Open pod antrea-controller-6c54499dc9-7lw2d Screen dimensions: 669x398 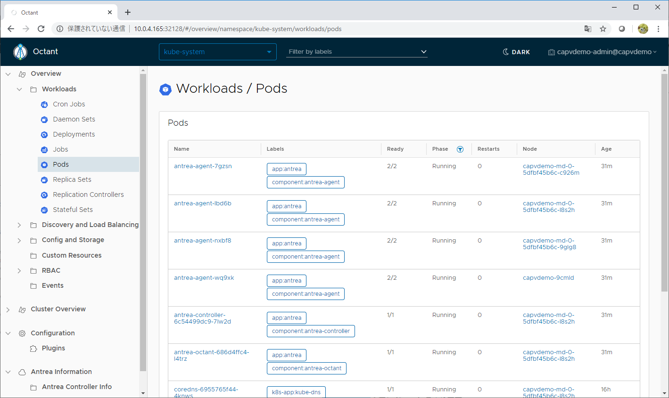pos(202,318)
